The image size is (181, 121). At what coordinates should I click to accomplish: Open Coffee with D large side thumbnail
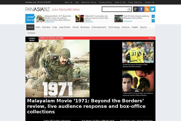[138, 81]
